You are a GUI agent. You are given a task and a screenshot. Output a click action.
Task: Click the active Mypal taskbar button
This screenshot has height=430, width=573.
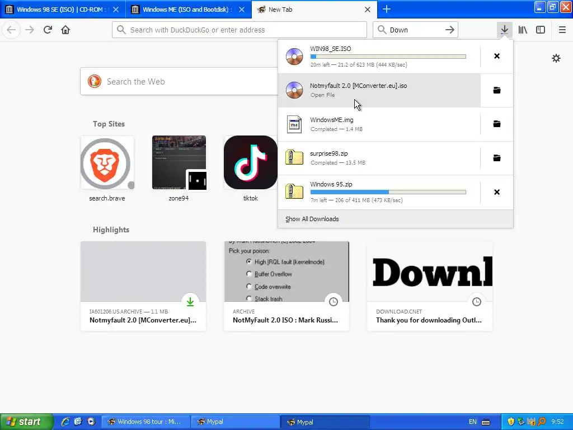click(x=325, y=422)
